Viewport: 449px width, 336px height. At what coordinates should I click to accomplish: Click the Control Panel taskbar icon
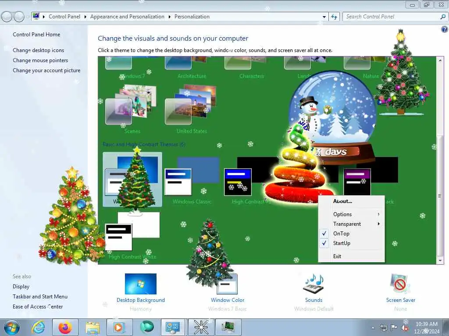point(173,327)
